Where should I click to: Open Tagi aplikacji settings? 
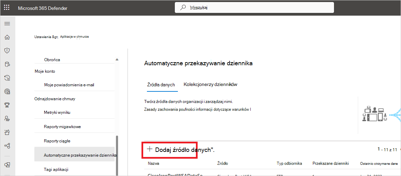56,169
